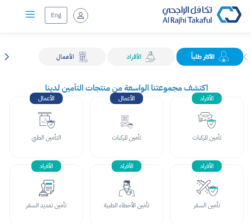Screen dimensions: 251x224
Task: Select the الأفراد category tab
Action: click(141, 57)
